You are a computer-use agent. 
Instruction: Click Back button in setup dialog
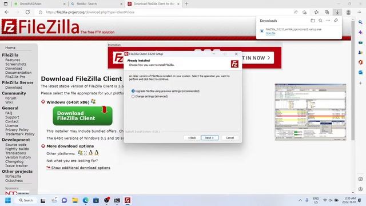(x=192, y=138)
